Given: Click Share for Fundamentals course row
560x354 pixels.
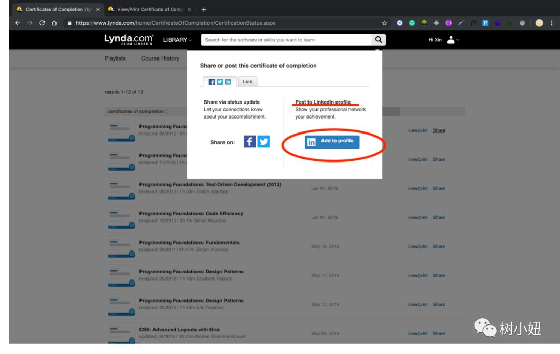Looking at the screenshot, I should click(x=439, y=246).
